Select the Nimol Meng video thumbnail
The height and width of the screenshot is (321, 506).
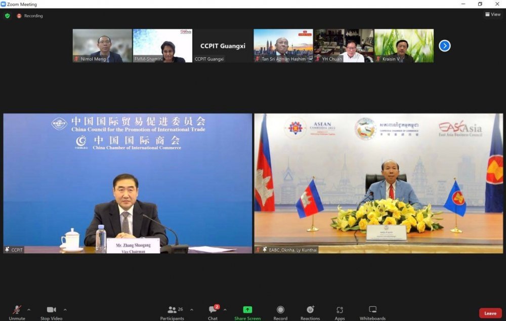(102, 46)
